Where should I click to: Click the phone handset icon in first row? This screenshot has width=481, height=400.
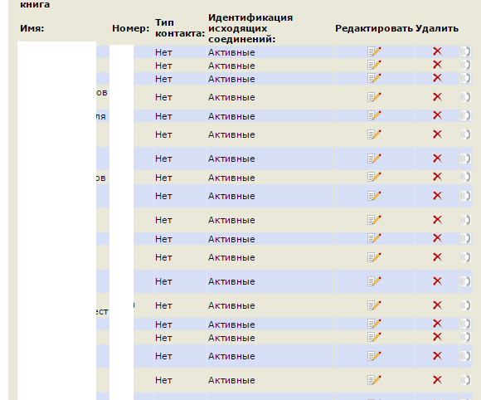click(x=466, y=51)
